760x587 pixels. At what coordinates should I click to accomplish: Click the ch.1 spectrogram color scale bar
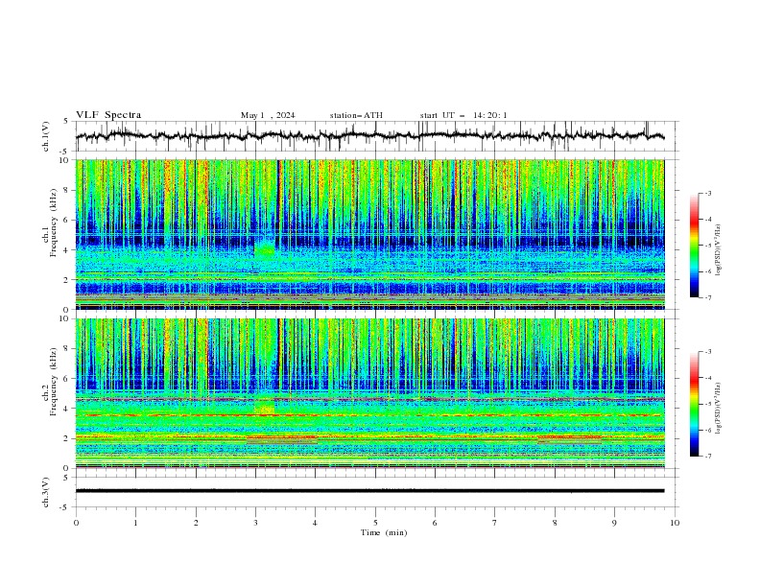(x=695, y=246)
